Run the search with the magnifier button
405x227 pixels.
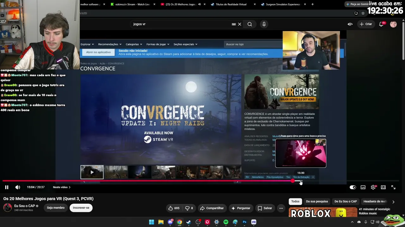250,24
